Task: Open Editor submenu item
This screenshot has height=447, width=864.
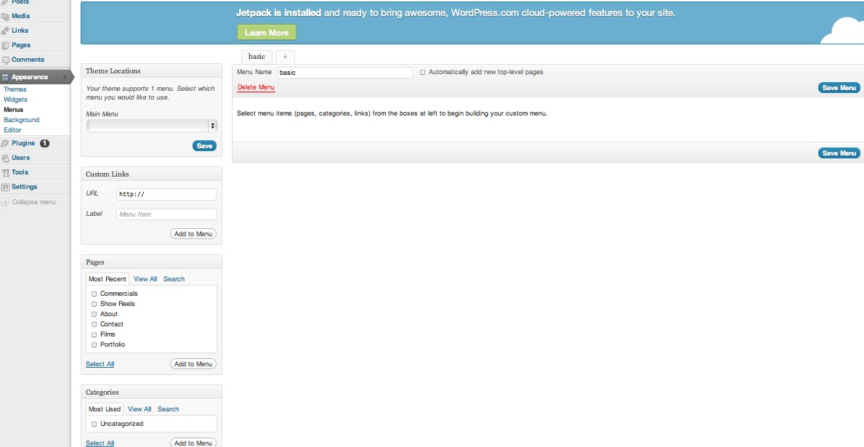Action: click(12, 130)
